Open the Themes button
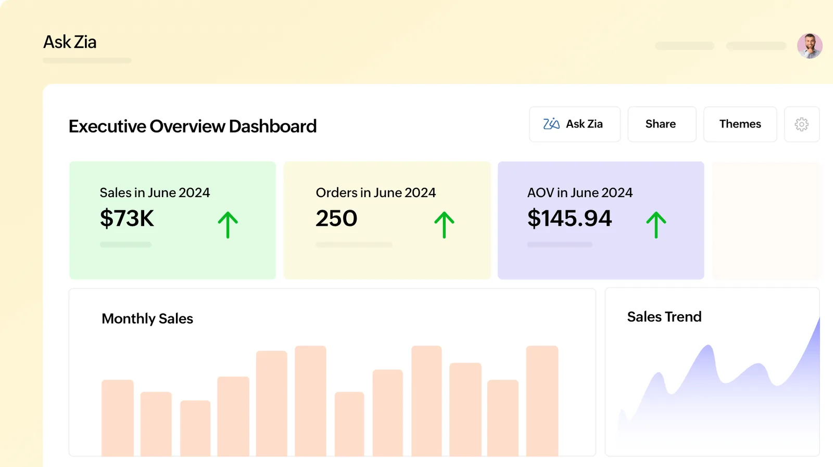 (x=740, y=124)
